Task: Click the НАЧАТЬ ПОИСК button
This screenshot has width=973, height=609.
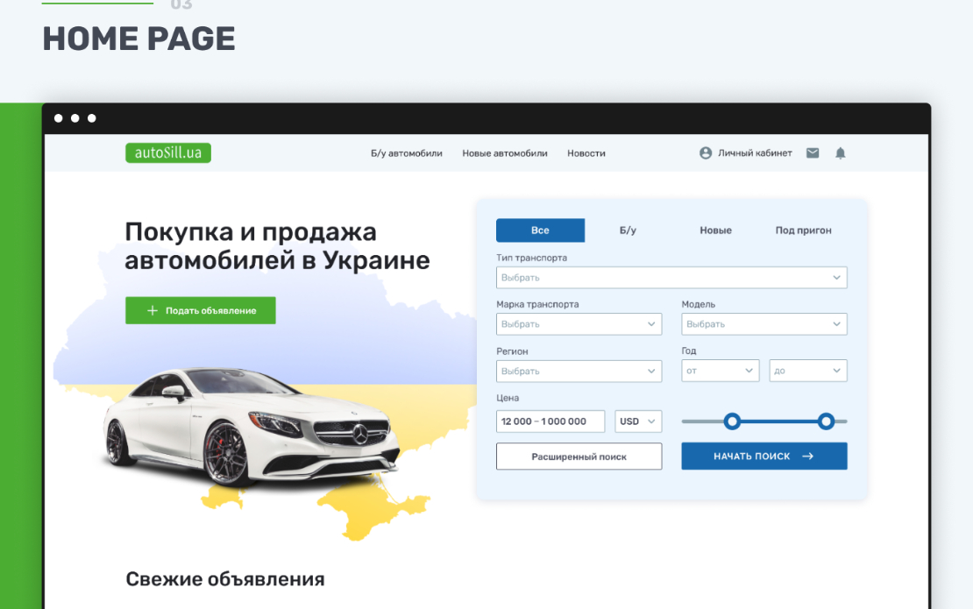Action: 763,457
